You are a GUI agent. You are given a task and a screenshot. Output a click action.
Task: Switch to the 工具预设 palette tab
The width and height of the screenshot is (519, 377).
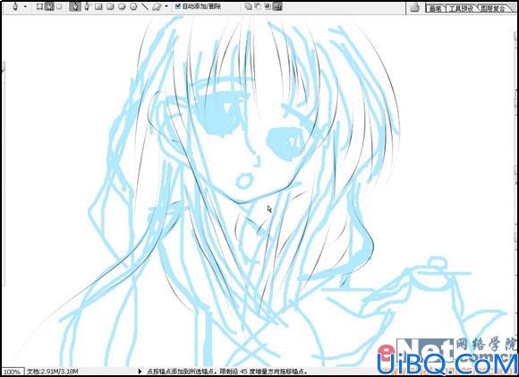(x=461, y=9)
